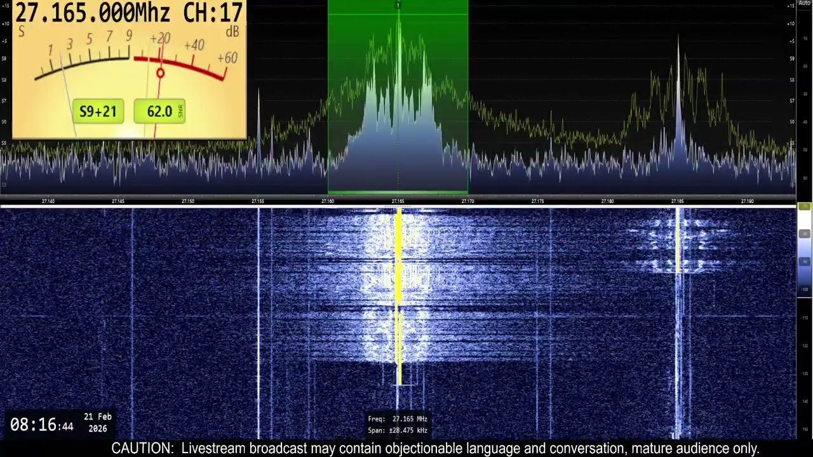Click the 27.170 frequency scale label
Viewport: 813px width, 457px height.
coord(467,201)
